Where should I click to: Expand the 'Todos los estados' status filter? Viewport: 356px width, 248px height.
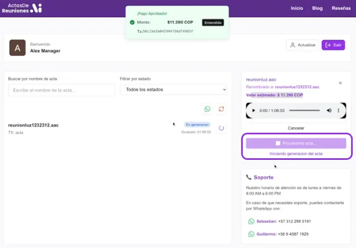click(x=173, y=90)
